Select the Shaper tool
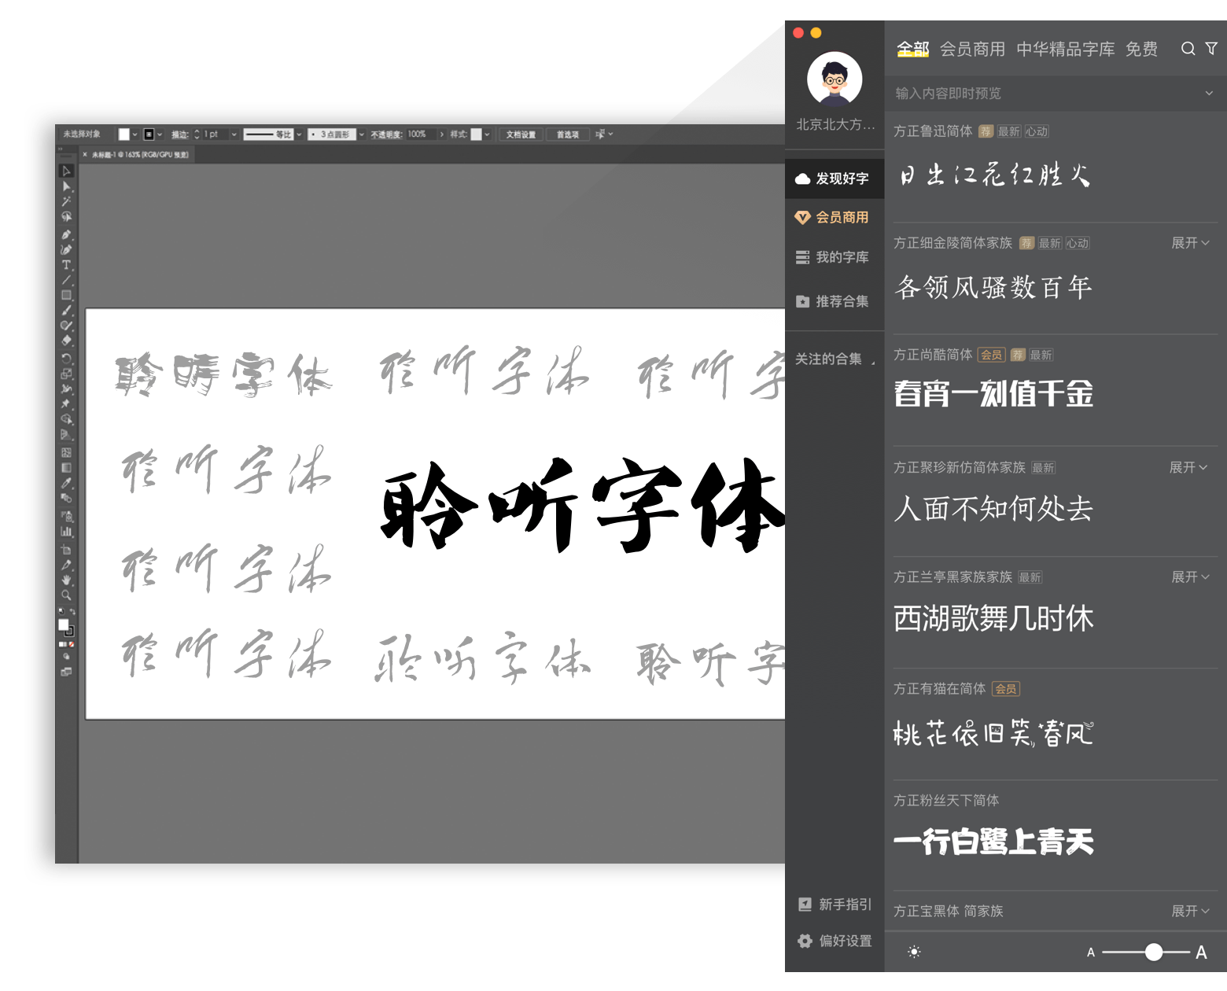This screenshot has height=991, width=1227. [67, 326]
